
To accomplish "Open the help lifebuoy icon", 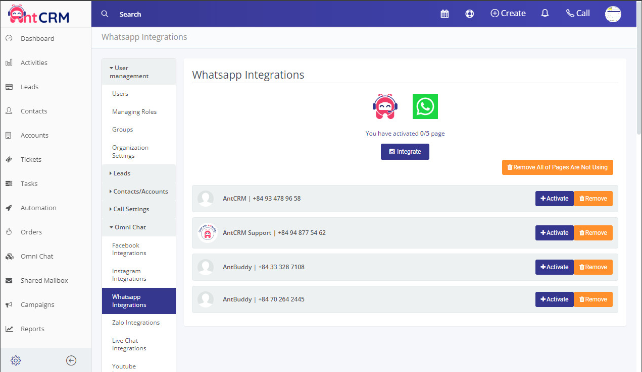I will tap(470, 14).
